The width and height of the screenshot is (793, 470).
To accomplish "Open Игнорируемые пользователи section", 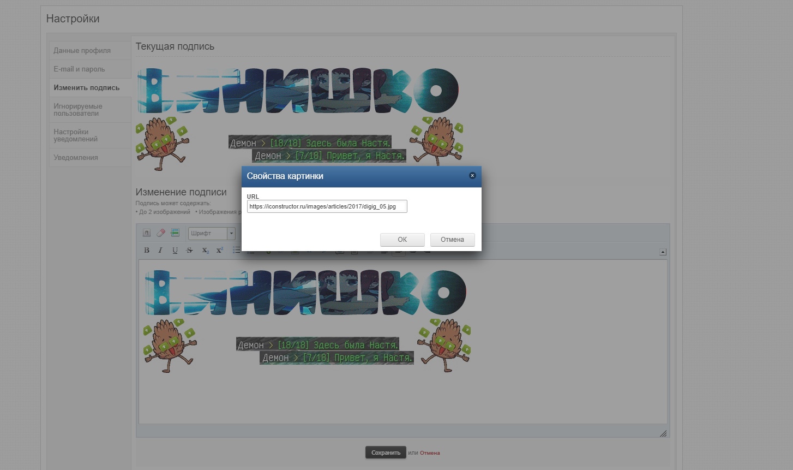I will [x=90, y=110].
